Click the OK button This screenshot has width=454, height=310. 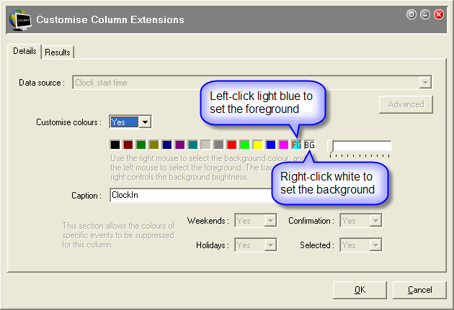pyautogui.click(x=360, y=290)
